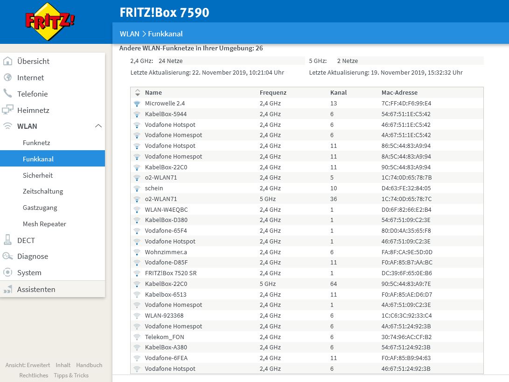The width and height of the screenshot is (509, 382).
Task: Click the KabelBox-22C0 5 GHz row name
Action: point(166,284)
